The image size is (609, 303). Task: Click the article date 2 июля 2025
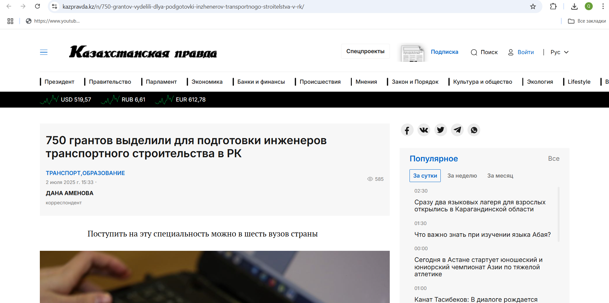pos(69,182)
